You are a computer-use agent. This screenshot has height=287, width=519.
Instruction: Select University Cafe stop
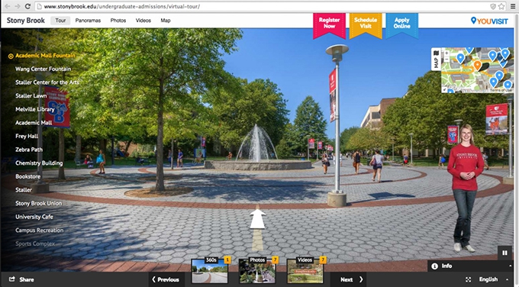(34, 217)
